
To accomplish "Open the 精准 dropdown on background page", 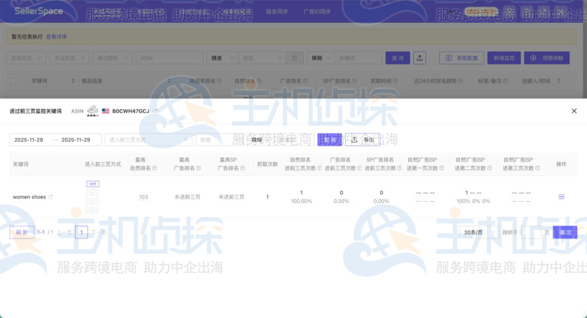I will click(x=222, y=58).
